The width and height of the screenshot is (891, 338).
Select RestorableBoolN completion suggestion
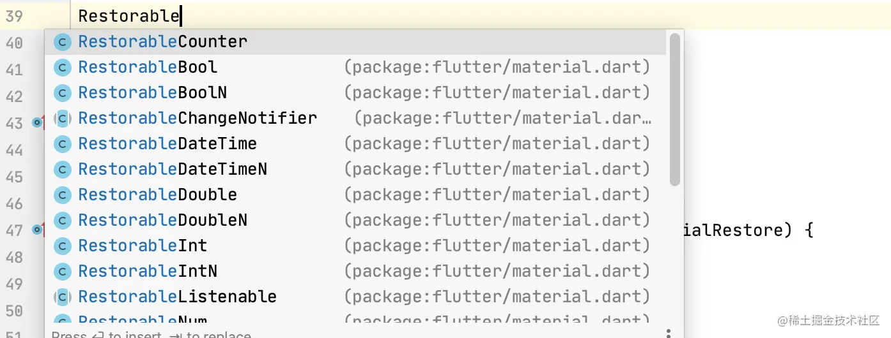pyautogui.click(x=152, y=93)
